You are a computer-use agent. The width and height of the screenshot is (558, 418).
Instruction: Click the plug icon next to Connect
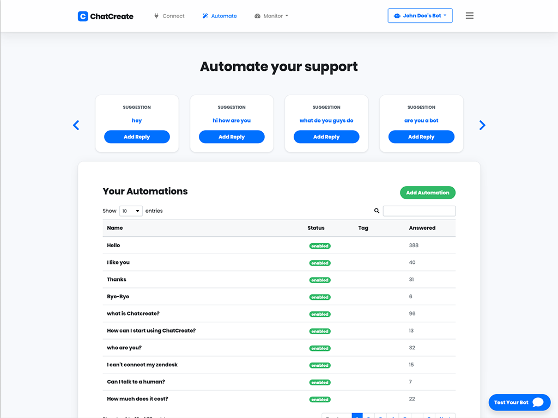point(156,16)
